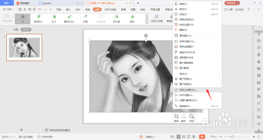This screenshot has width=263, height=140.
Task: Select the 翻转式由... animation effect
Action: pyautogui.click(x=70, y=19)
